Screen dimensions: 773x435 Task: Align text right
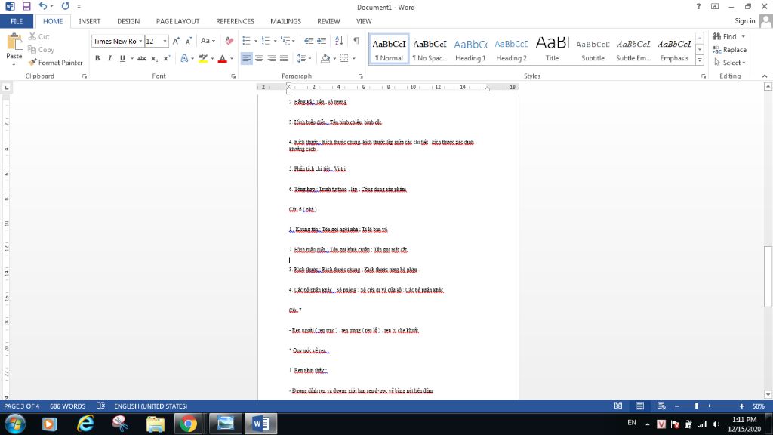(x=271, y=58)
